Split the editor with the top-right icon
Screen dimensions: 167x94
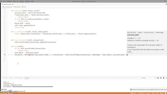click(166, 4)
